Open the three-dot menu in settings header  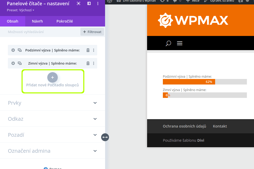click(98, 3)
